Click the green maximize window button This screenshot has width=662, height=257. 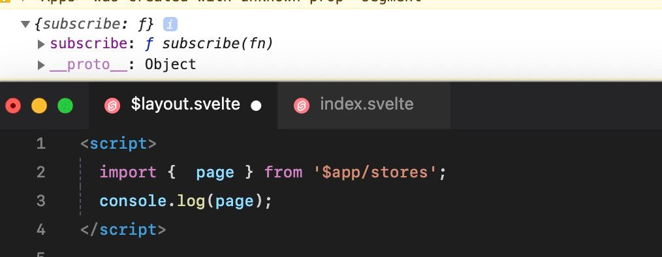65,106
